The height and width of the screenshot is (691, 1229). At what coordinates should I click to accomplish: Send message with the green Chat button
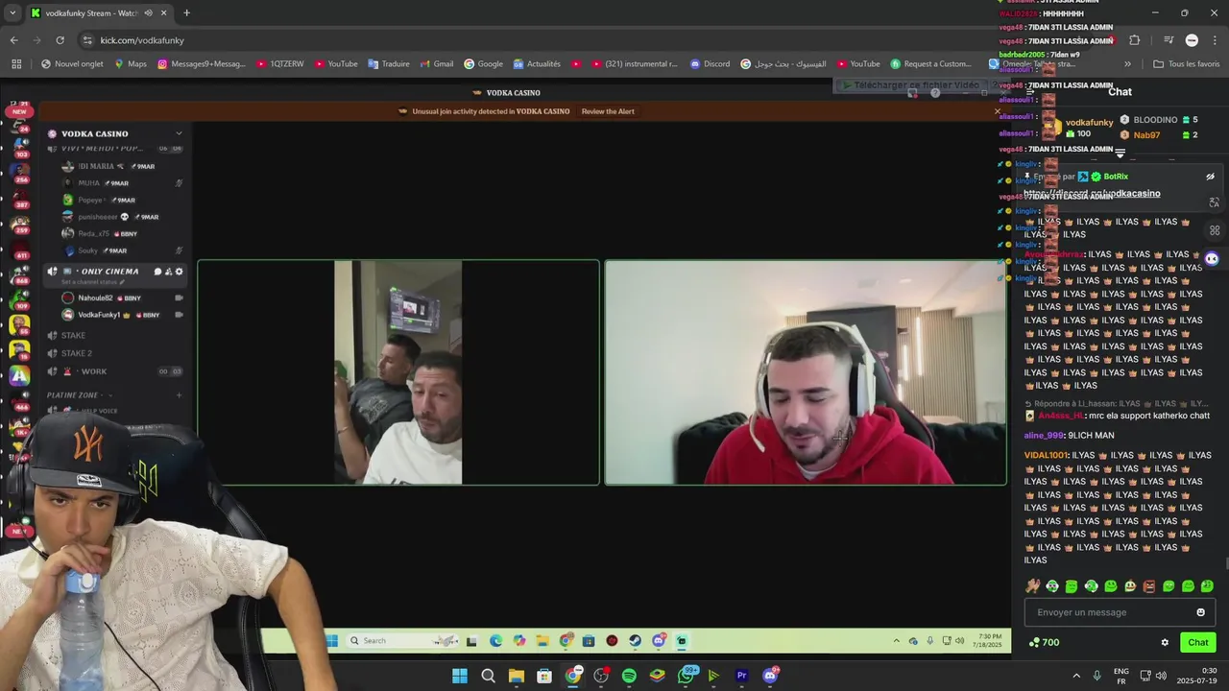coord(1198,642)
